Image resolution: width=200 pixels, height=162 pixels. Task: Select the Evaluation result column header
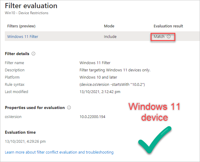pyautogui.click(x=168, y=26)
